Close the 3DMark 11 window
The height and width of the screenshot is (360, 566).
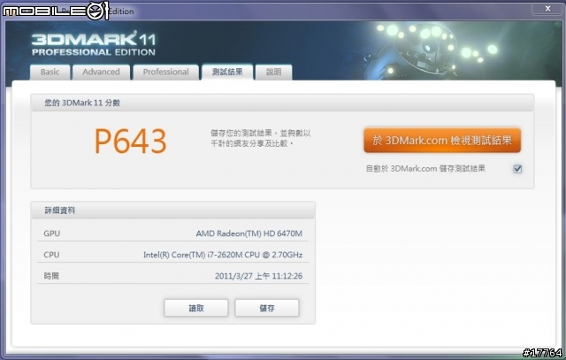[x=547, y=8]
